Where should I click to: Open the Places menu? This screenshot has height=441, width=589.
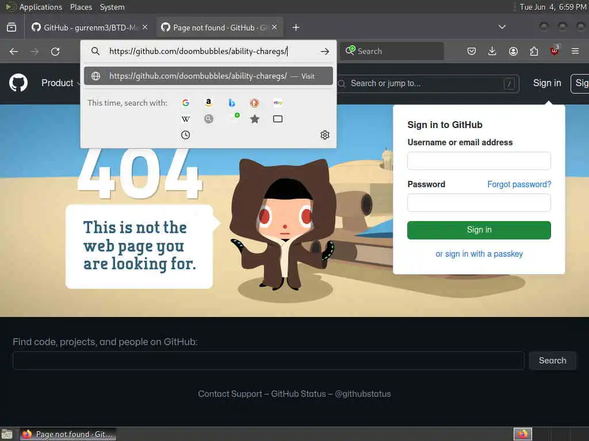point(81,7)
